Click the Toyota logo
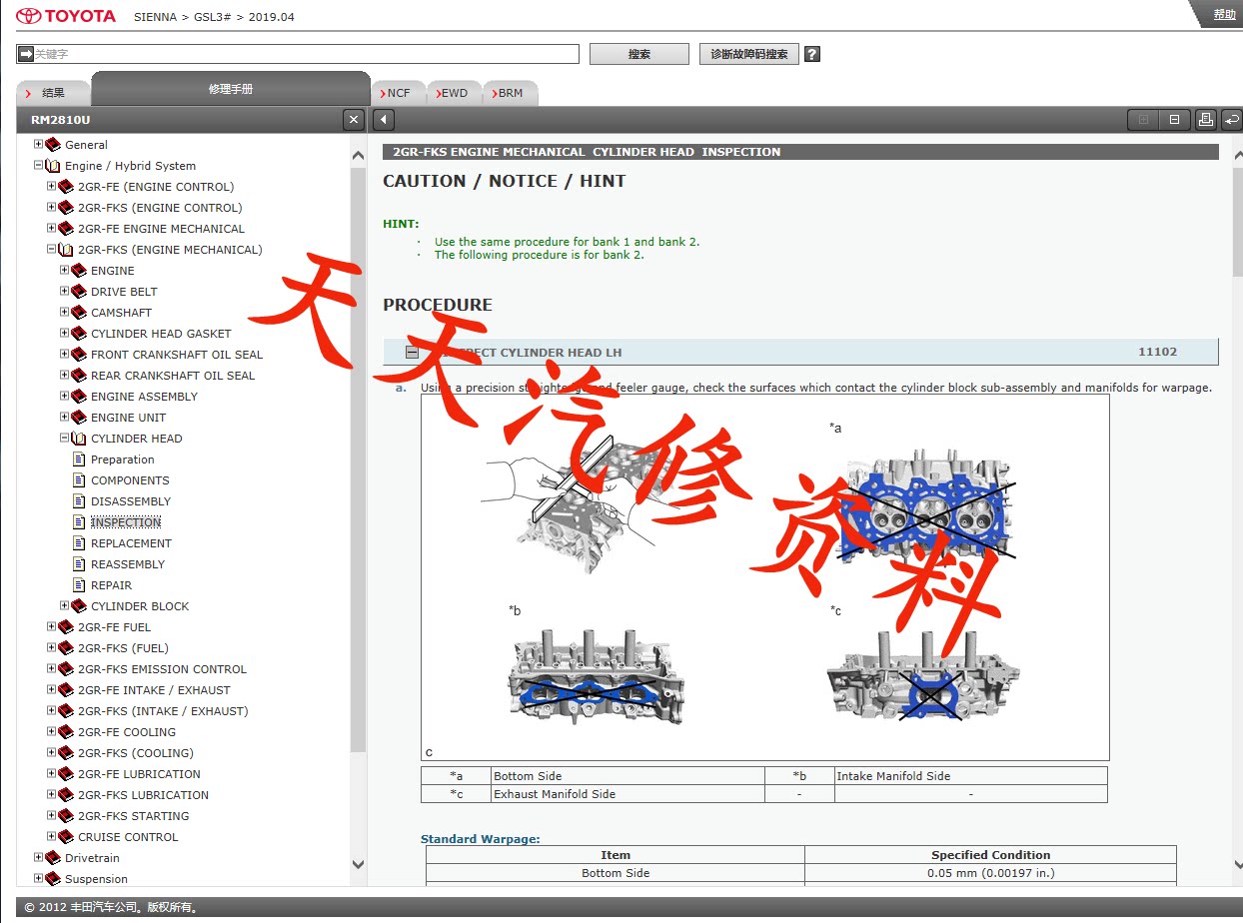 (66, 16)
